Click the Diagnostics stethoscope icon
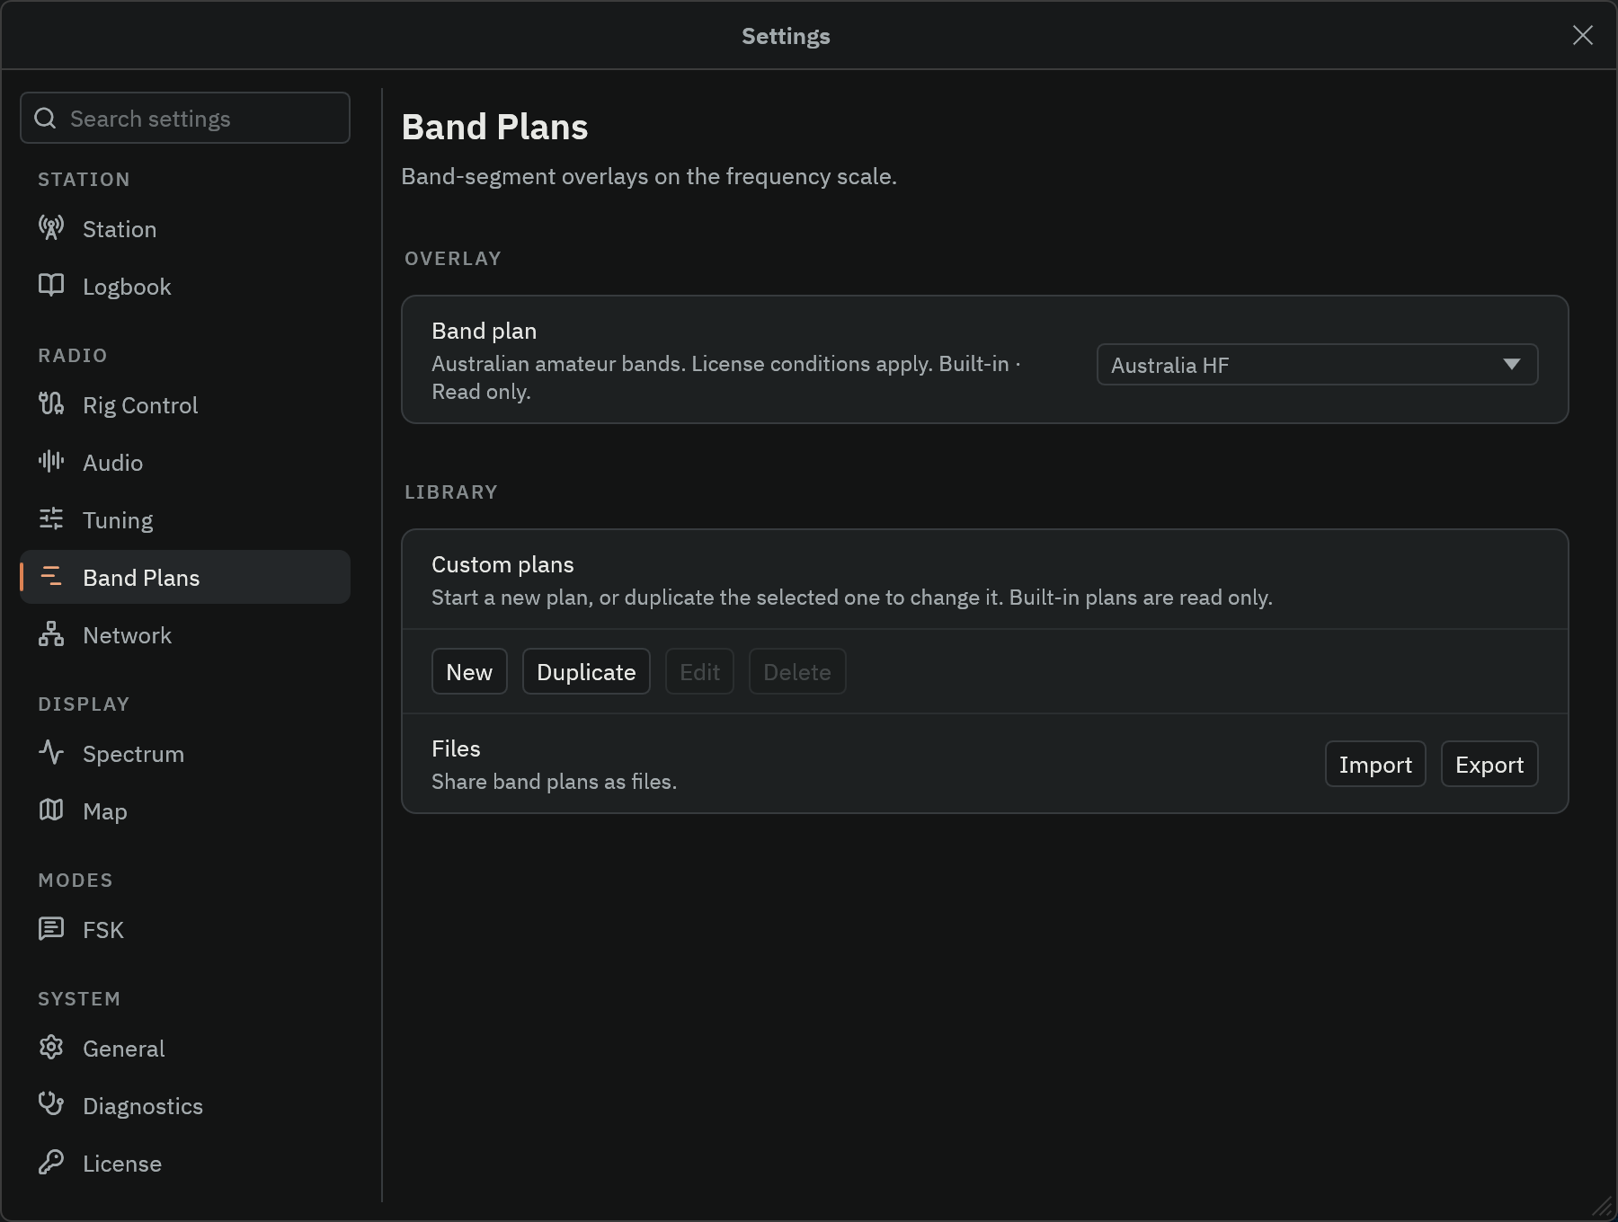This screenshot has height=1222, width=1618. coord(51,1105)
